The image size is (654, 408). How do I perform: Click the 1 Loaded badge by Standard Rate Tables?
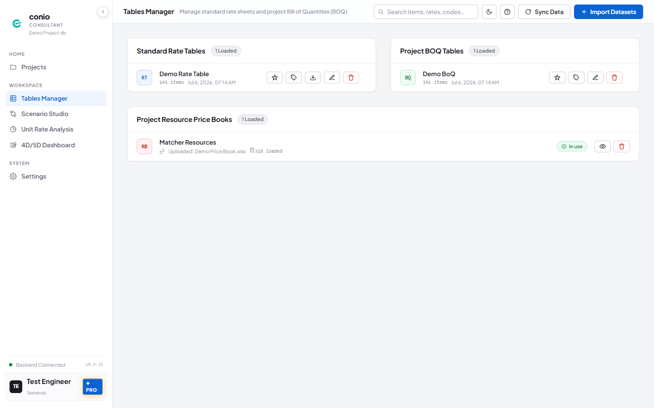pyautogui.click(x=226, y=51)
